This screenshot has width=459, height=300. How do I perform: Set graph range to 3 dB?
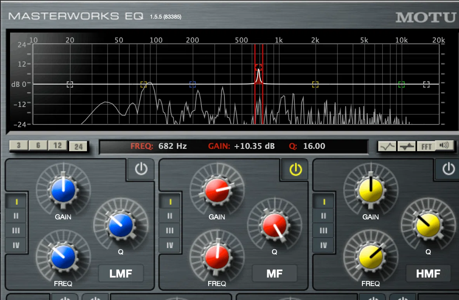pos(19,145)
